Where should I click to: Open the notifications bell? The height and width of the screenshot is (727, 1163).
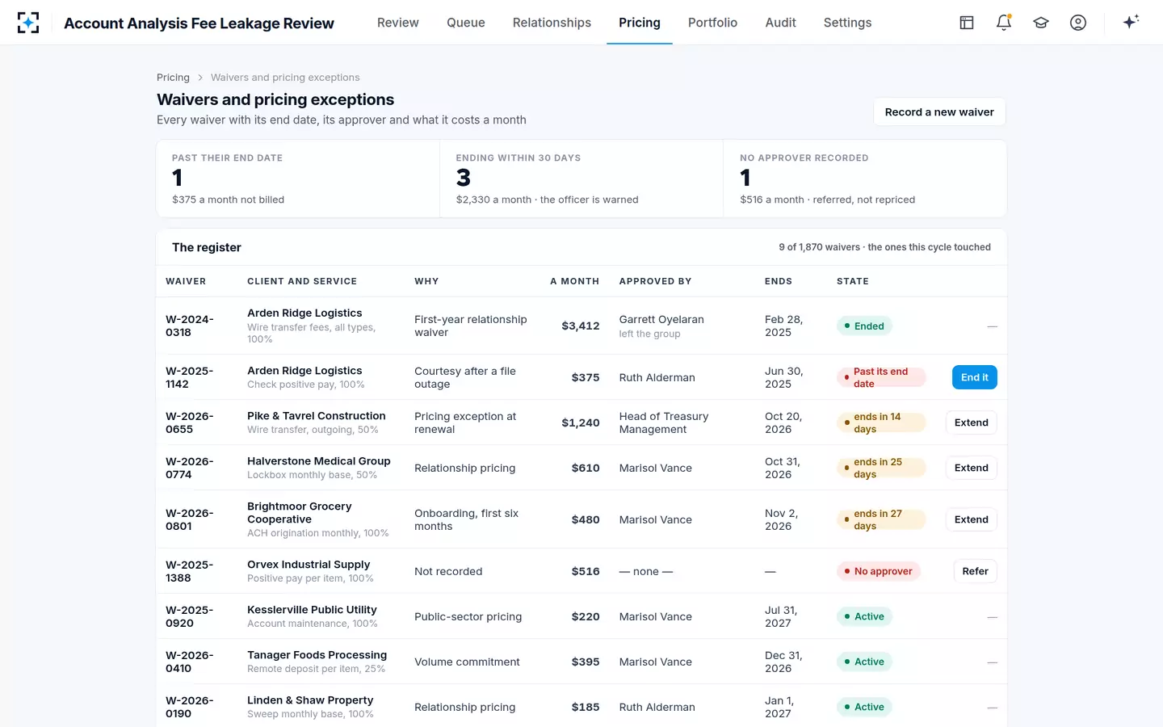pos(1004,23)
